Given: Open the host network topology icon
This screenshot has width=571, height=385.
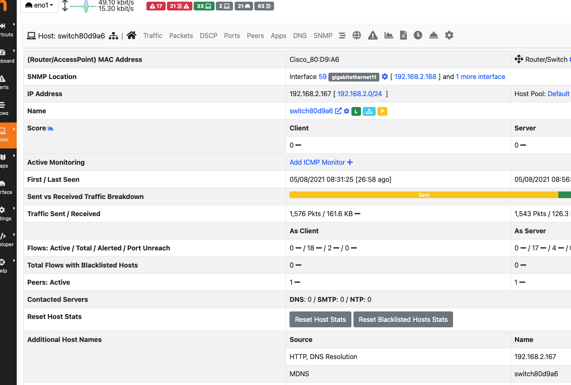Looking at the screenshot, I should tap(113, 36).
